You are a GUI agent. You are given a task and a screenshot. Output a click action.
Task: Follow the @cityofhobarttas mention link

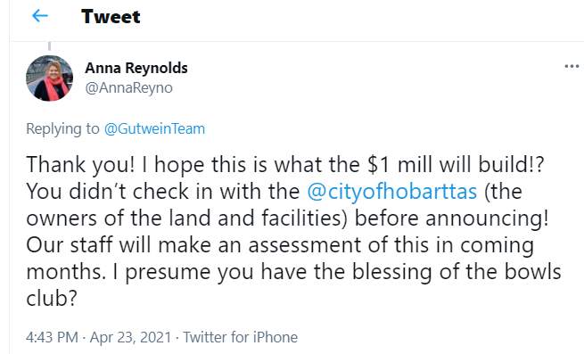[392, 192]
